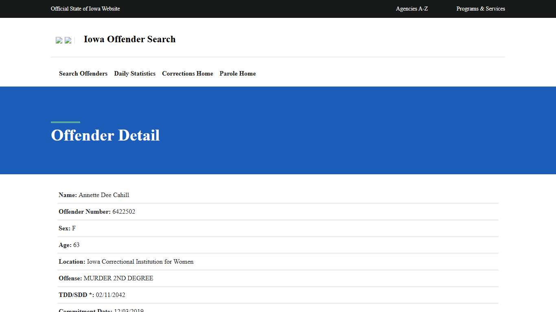Image resolution: width=556 pixels, height=312 pixels.
Task: Go to the Search Offenders menu item
Action: (x=83, y=74)
